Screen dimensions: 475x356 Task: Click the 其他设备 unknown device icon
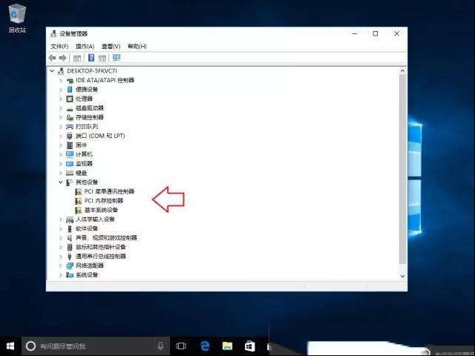(69, 182)
